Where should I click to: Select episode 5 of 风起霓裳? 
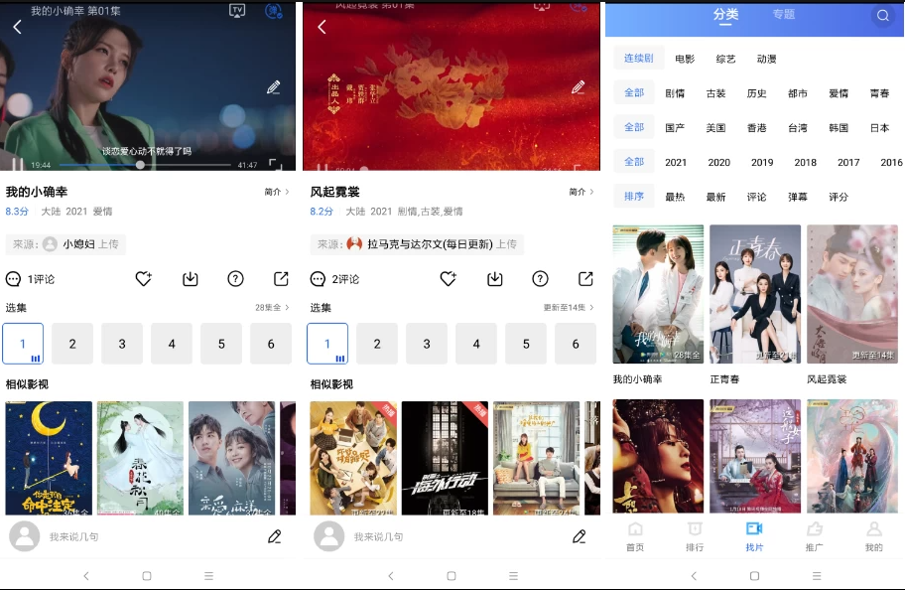coord(526,344)
